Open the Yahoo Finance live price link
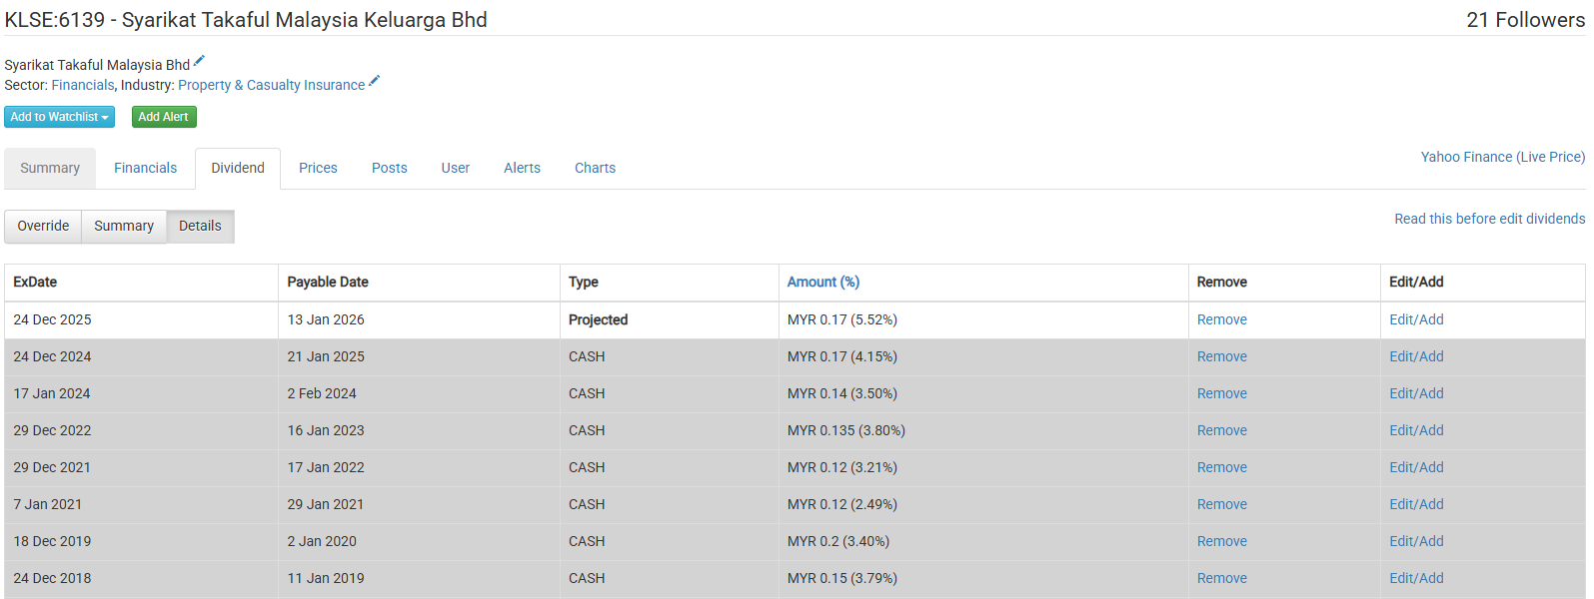The height and width of the screenshot is (599, 1594). [1502, 157]
